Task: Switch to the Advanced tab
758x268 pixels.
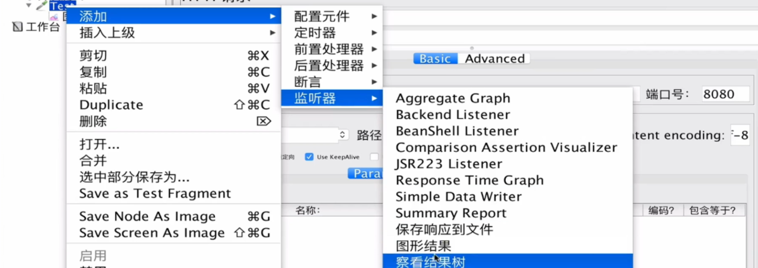Action: [x=494, y=59]
